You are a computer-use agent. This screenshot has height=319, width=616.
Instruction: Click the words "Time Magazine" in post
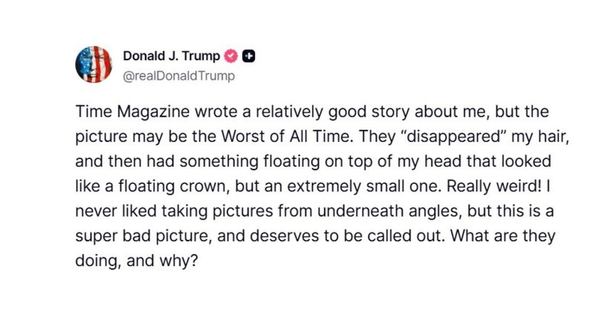click(133, 112)
